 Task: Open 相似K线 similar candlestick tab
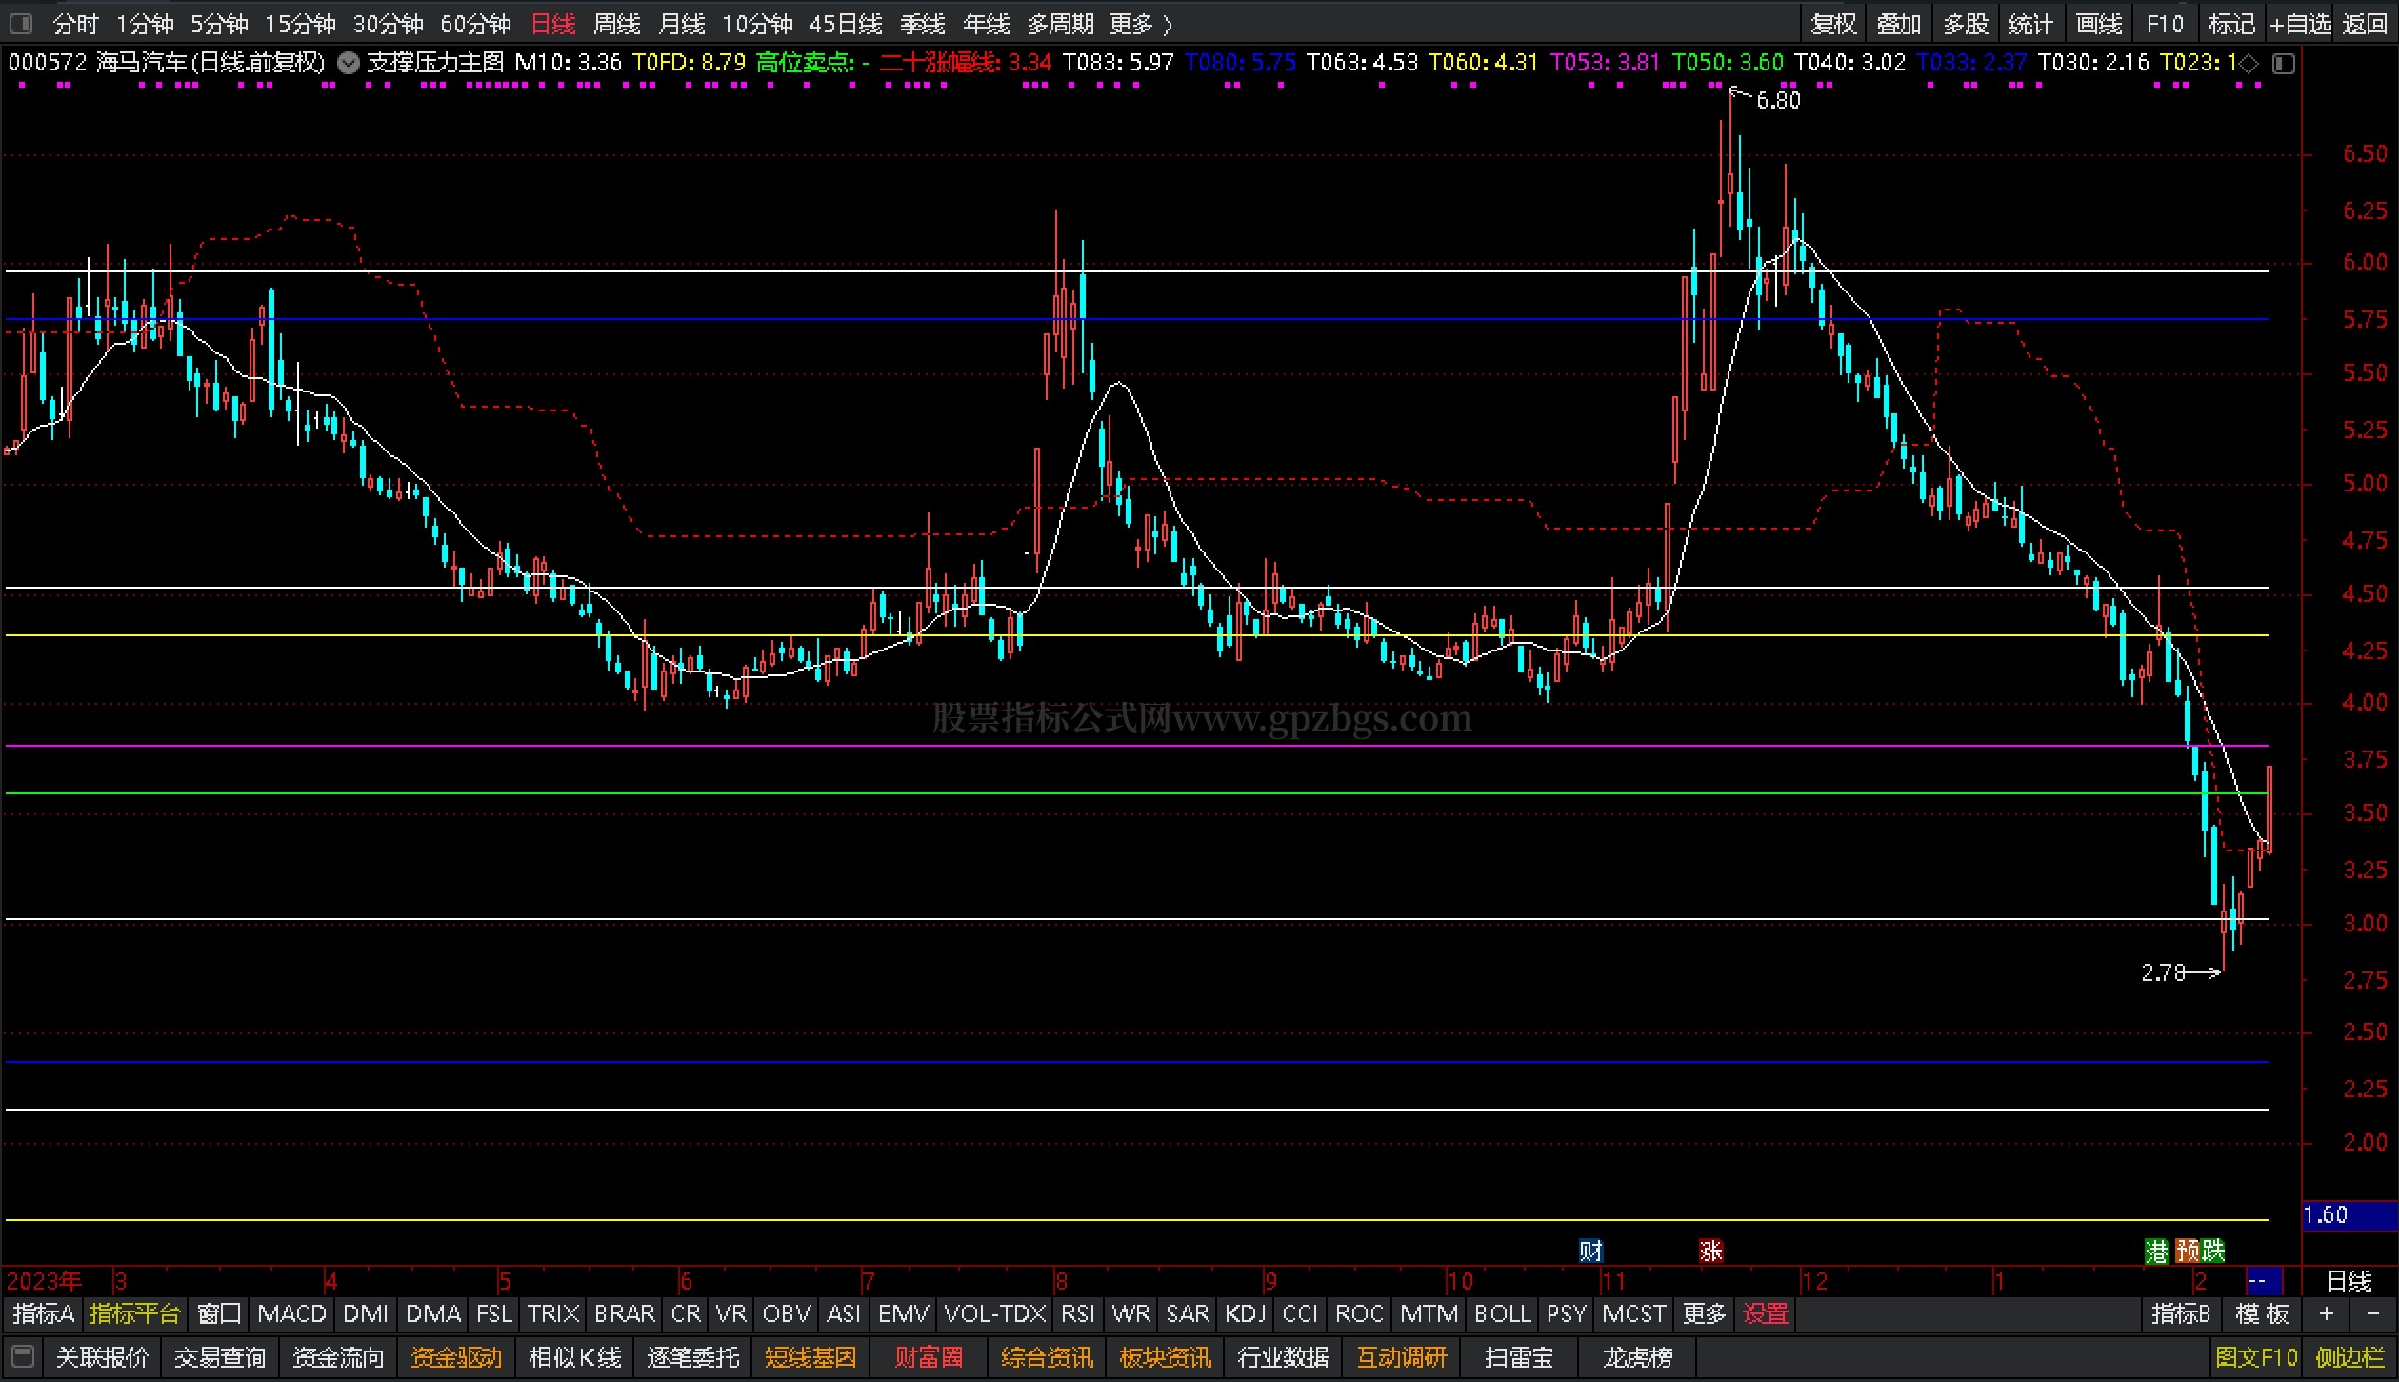click(575, 1356)
